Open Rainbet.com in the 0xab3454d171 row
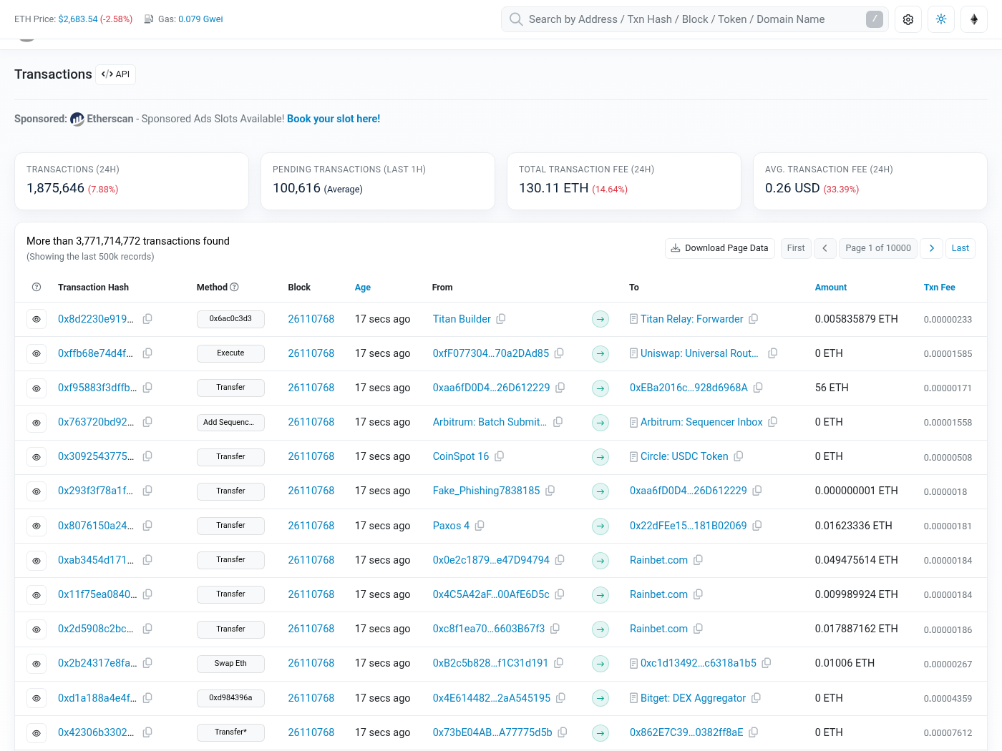The image size is (1002, 751). [658, 560]
